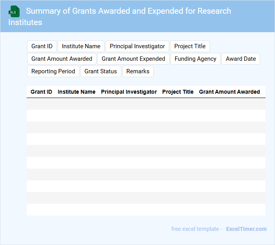Viewport: 275px width, 245px height.
Task: Click the page title heading text
Action: [x=128, y=11]
